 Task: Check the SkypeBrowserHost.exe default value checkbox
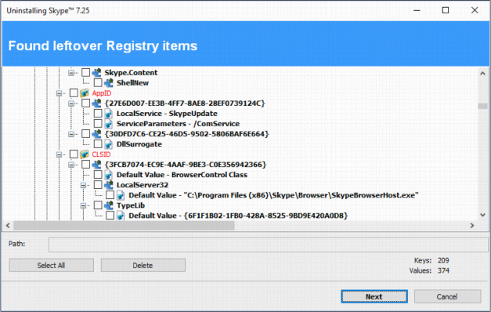click(x=110, y=195)
